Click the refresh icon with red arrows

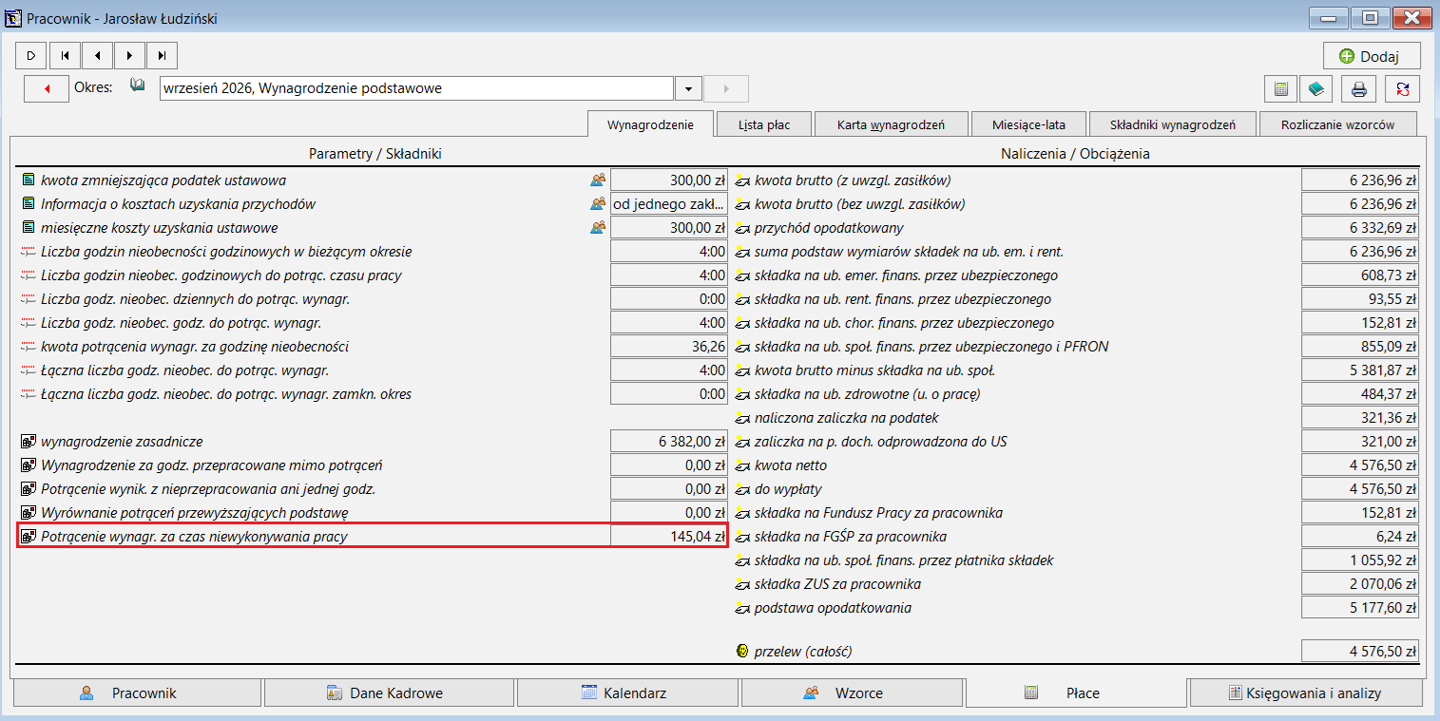click(1403, 89)
